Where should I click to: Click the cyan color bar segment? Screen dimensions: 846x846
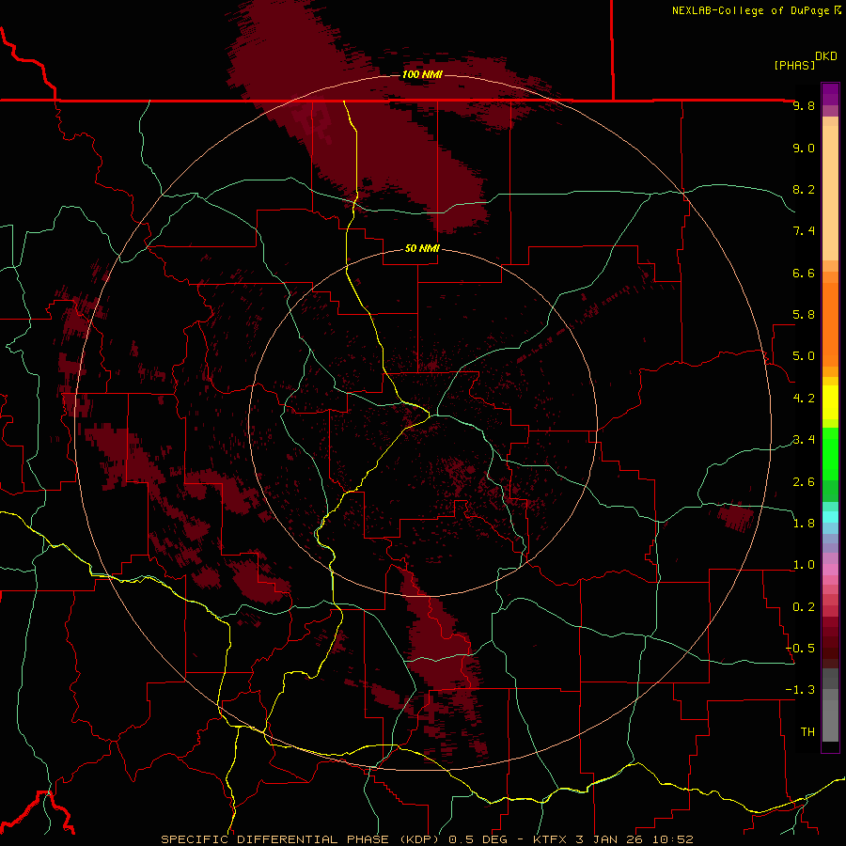(x=830, y=517)
